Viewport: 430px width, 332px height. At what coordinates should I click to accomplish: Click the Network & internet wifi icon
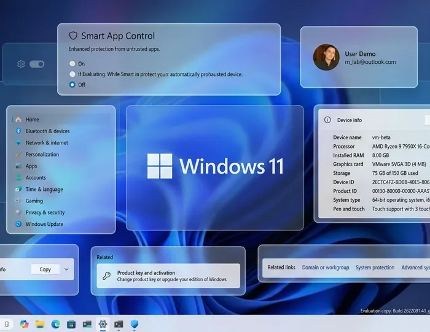pos(18,143)
